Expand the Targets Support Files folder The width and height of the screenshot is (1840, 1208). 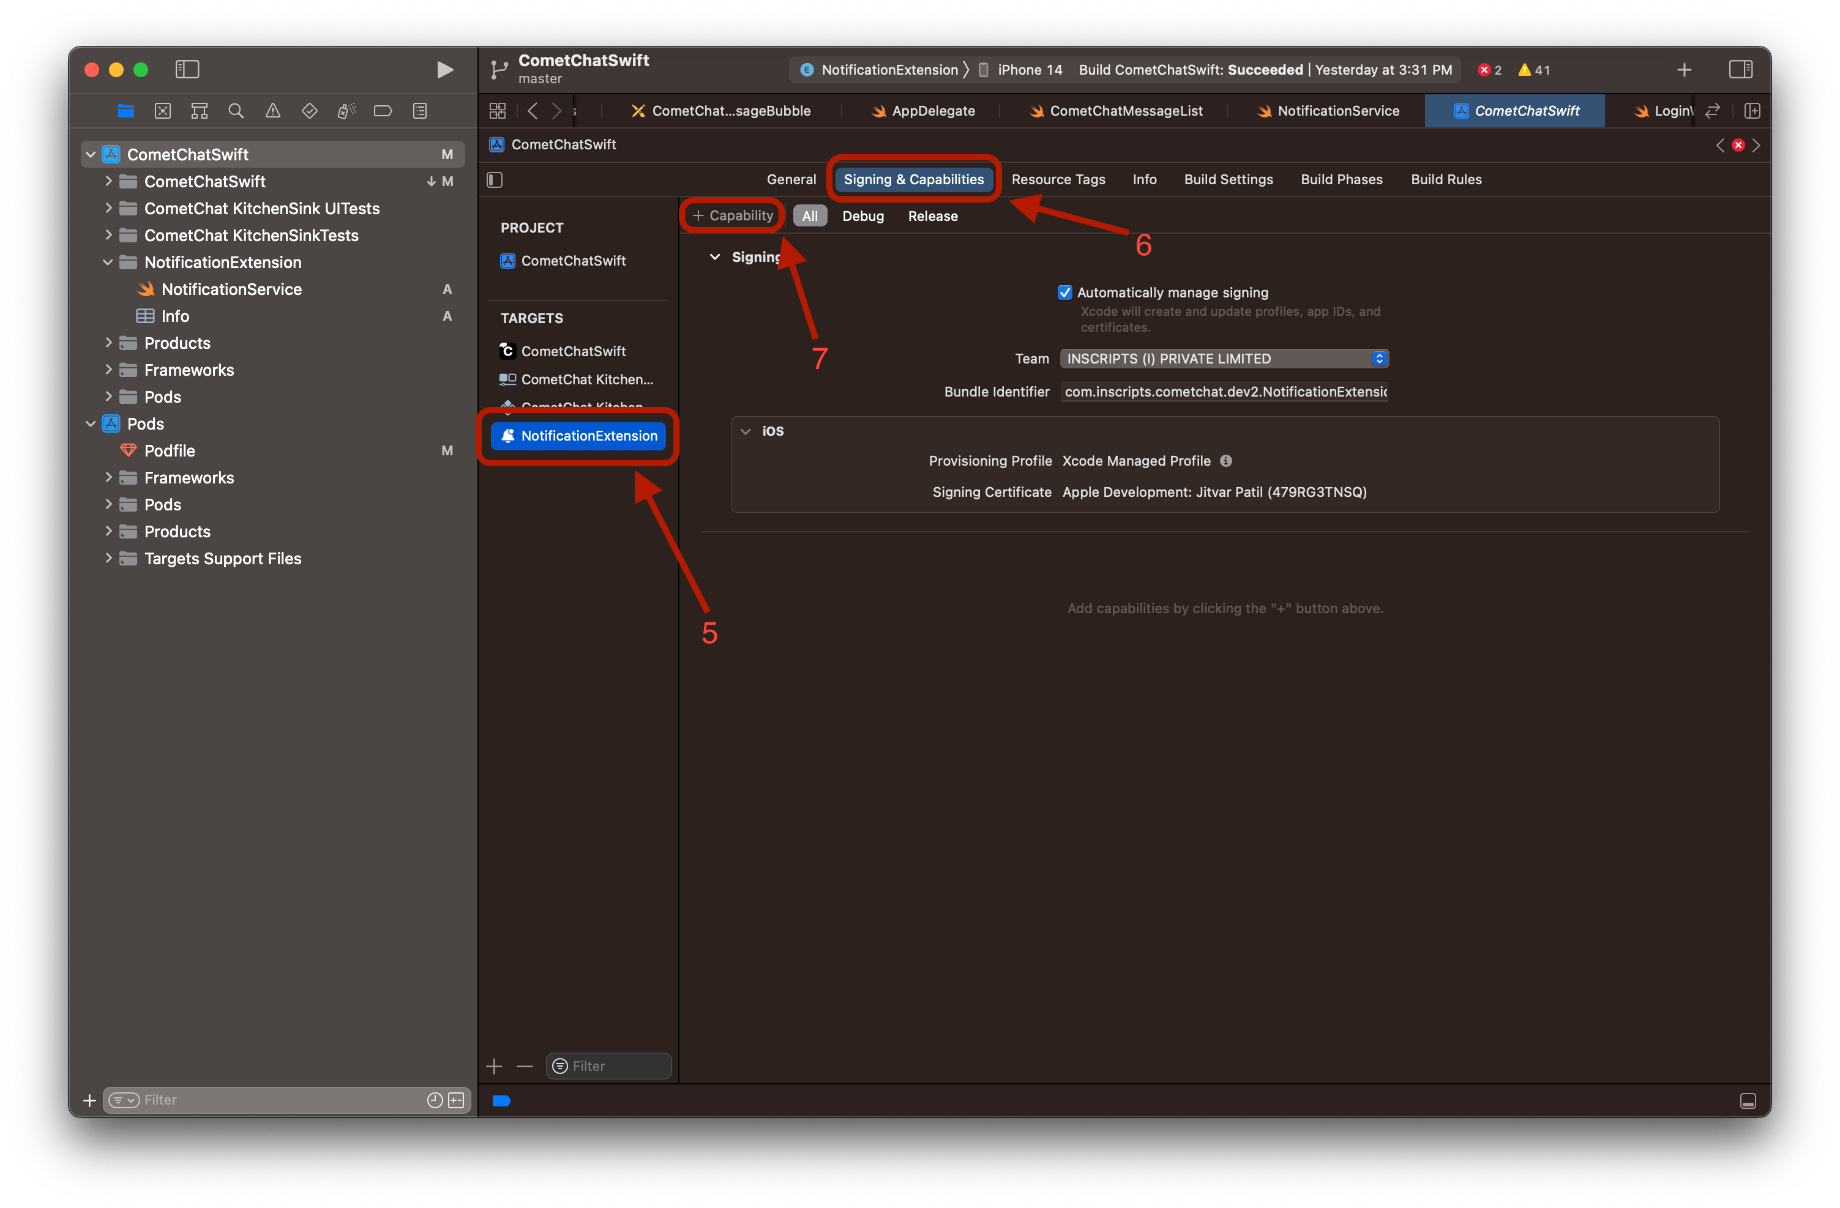(108, 558)
